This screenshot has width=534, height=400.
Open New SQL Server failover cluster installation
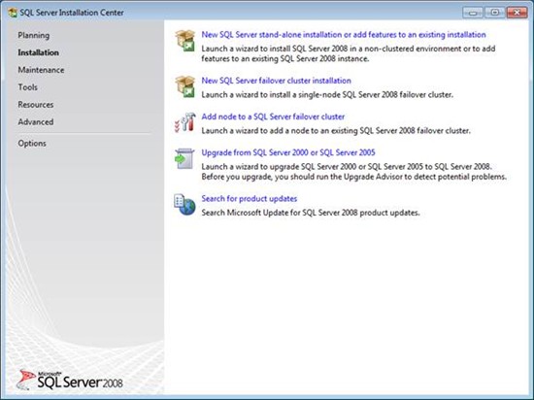(x=276, y=81)
